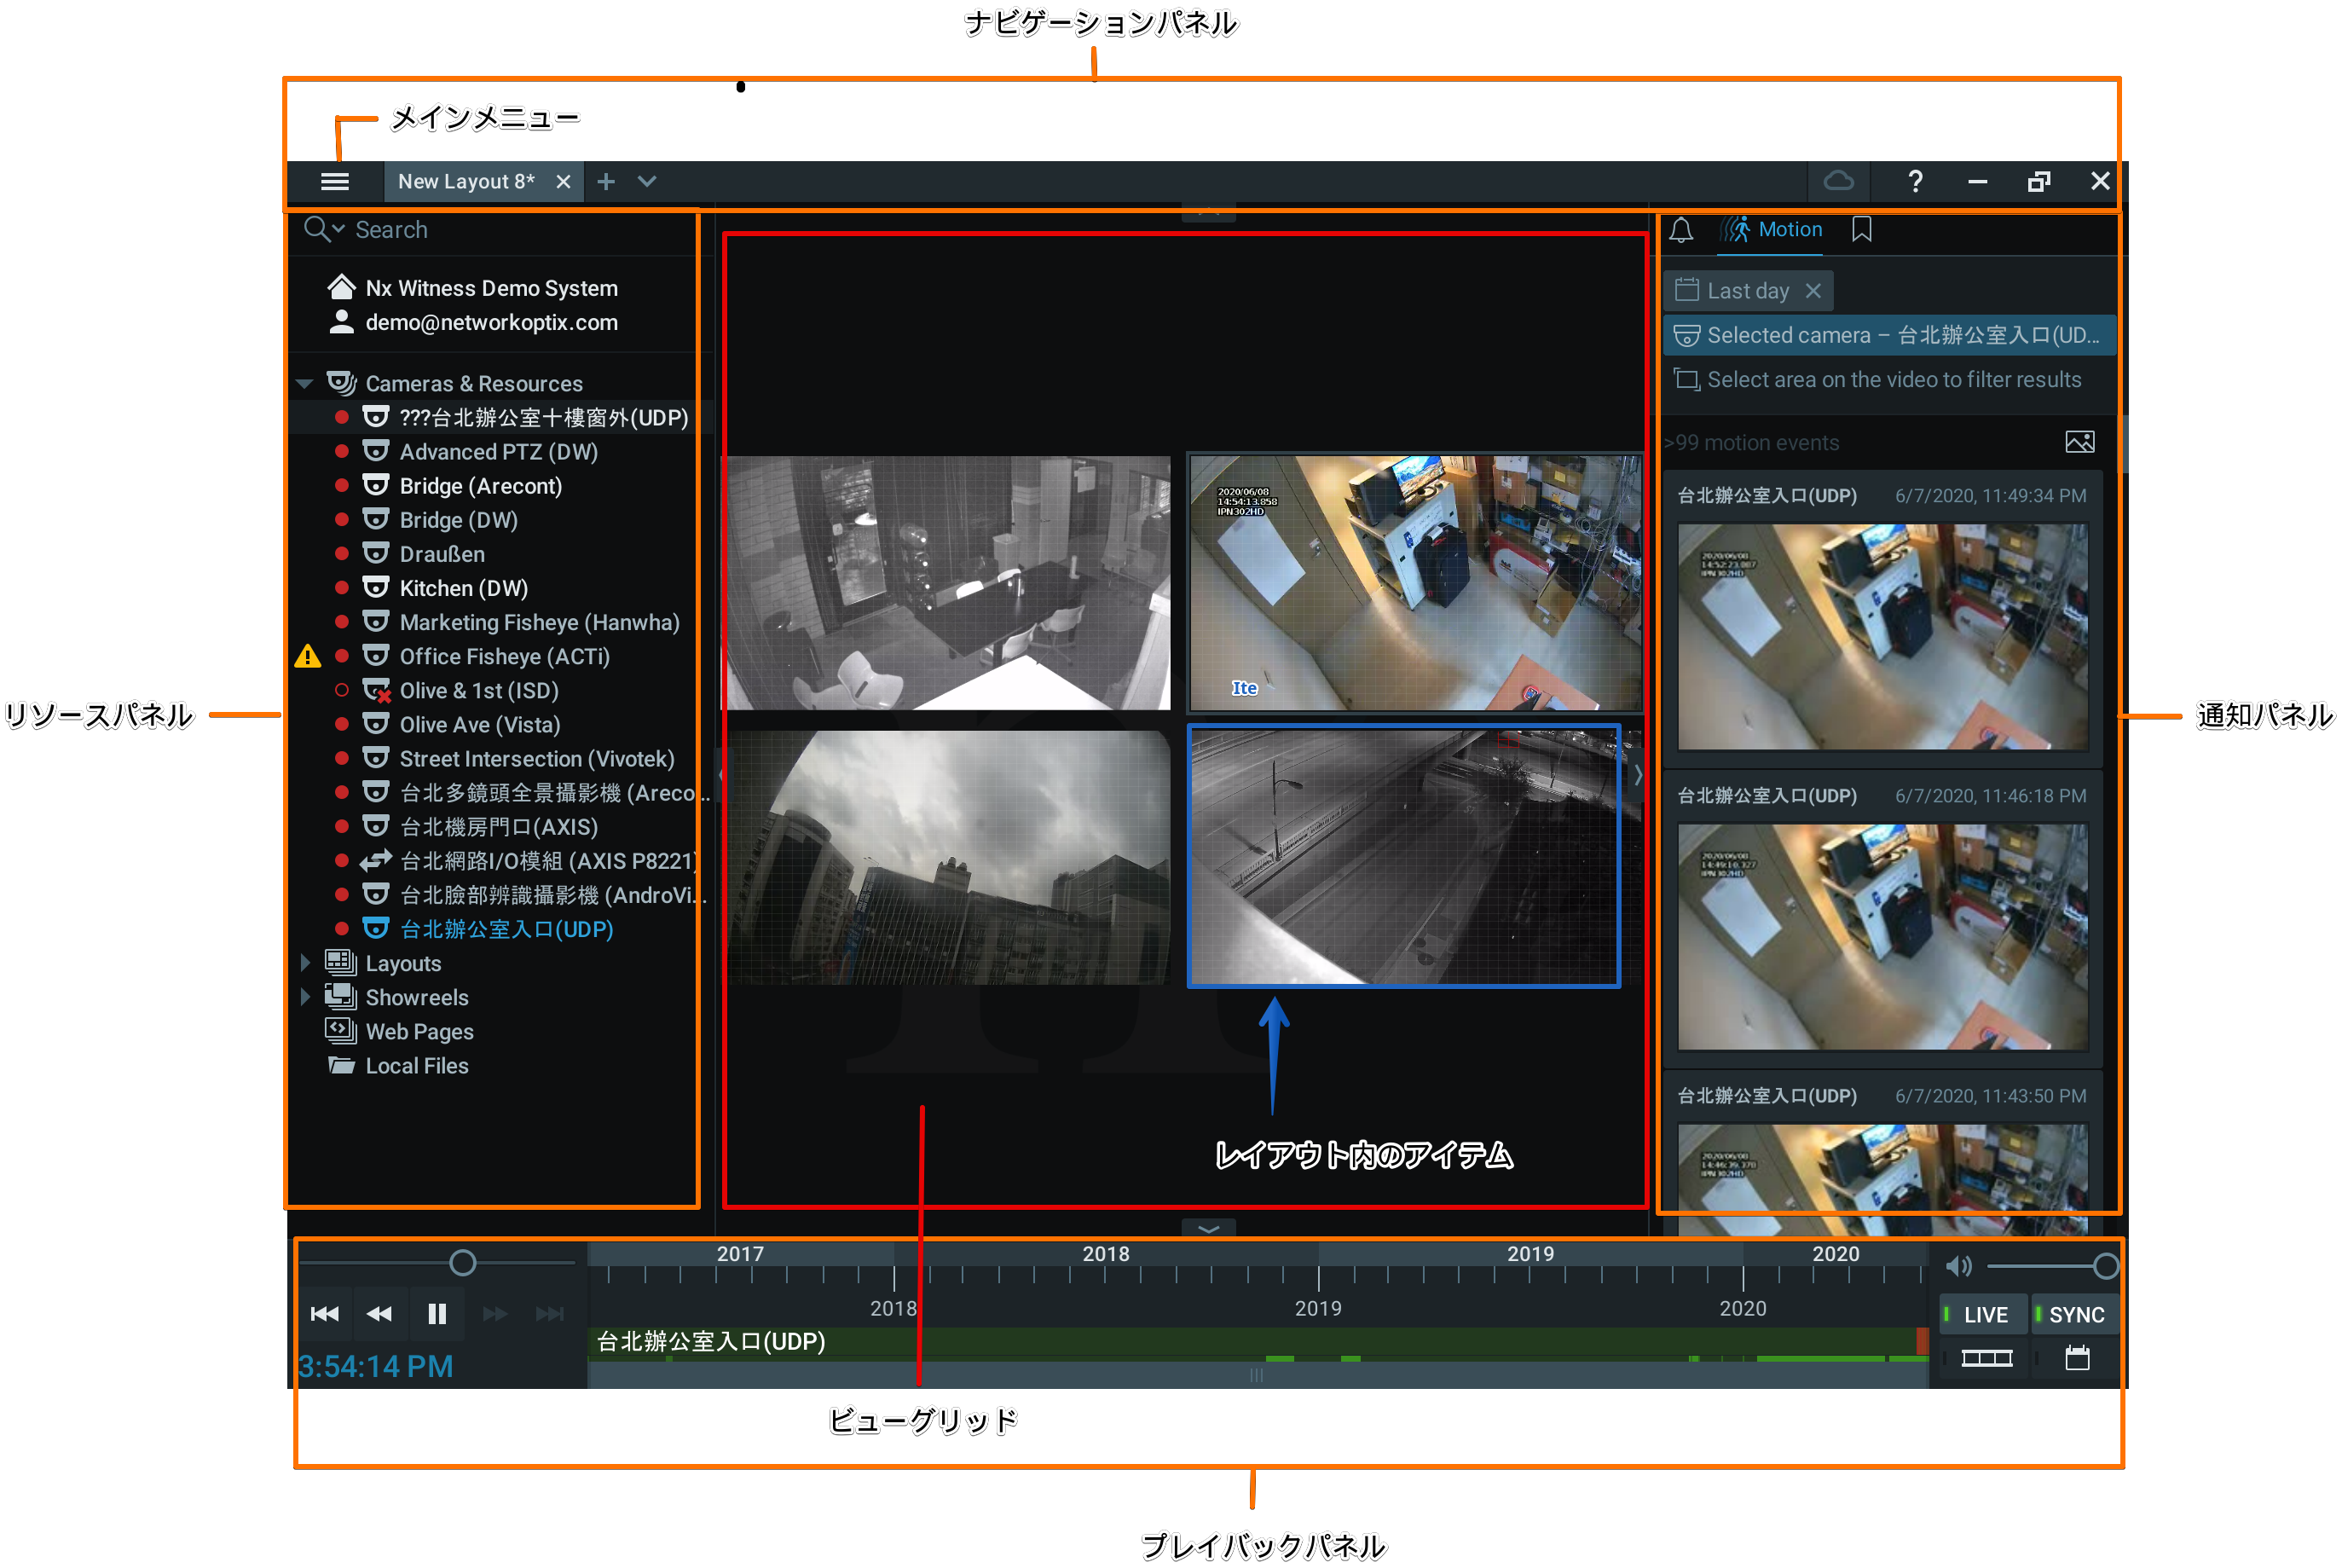Viewport: 2342px width, 1568px height.
Task: Pause playback with the pause button
Action: pos(437,1314)
